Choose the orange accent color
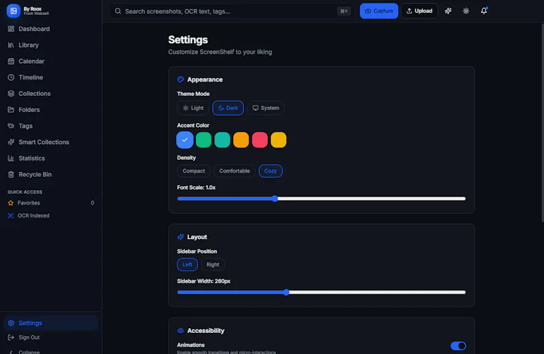544x354 pixels. pyautogui.click(x=241, y=140)
